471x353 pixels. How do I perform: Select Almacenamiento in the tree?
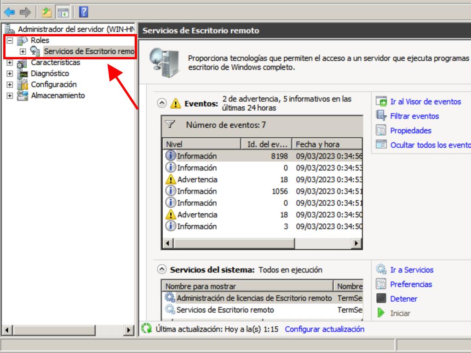57,96
